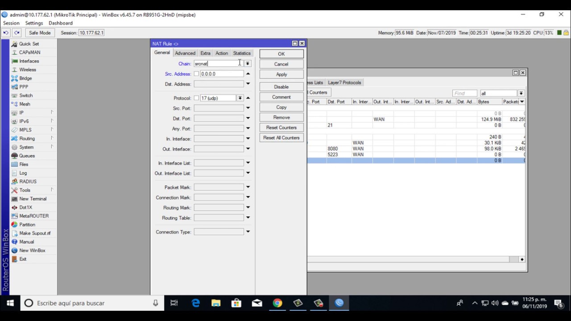This screenshot has height=321, width=571.
Task: Open the RADIUS settings
Action: 28,181
